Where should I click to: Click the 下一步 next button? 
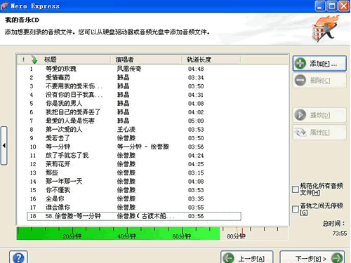312,257
